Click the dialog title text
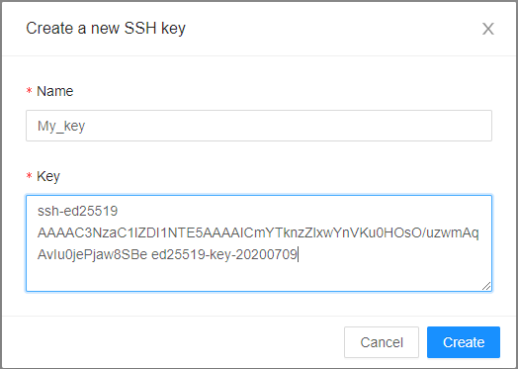The width and height of the screenshot is (518, 369). click(x=106, y=28)
